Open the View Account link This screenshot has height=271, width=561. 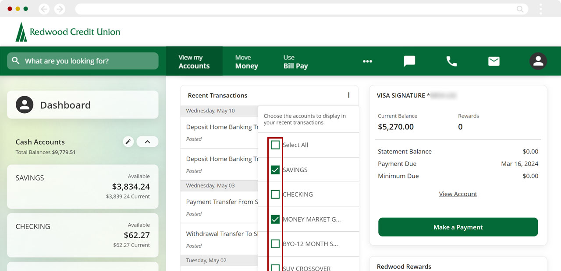(458, 194)
